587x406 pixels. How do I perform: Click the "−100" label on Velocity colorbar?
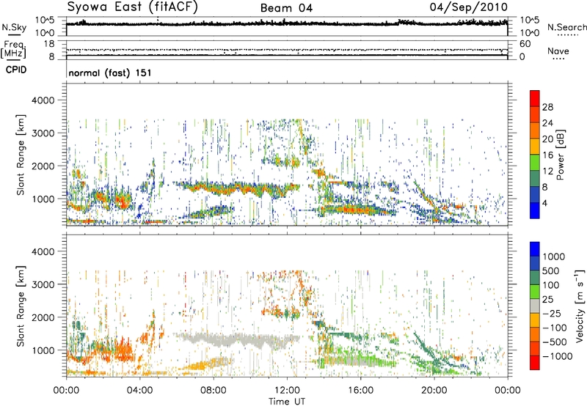[x=555, y=328]
